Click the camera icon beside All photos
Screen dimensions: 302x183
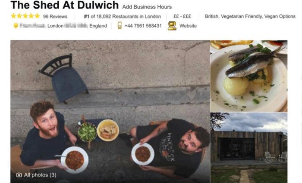[x=19, y=175]
